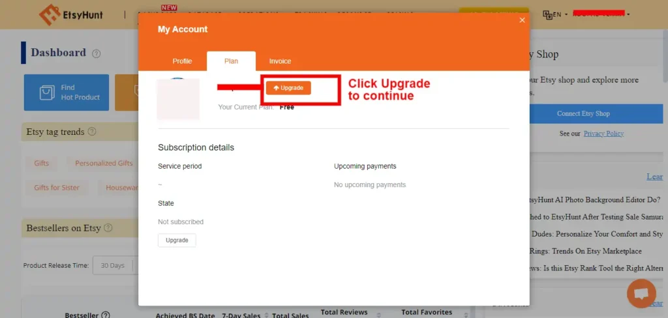668x318 pixels.
Task: Click the Find Hot Product bag icon
Action: 47,93
